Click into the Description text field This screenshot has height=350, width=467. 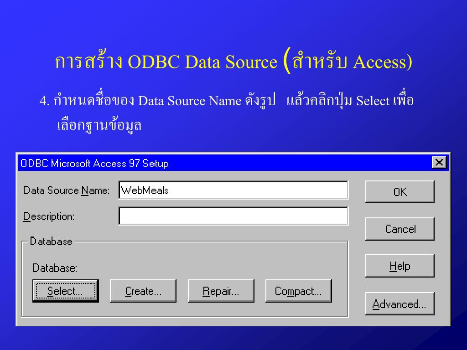(x=233, y=216)
